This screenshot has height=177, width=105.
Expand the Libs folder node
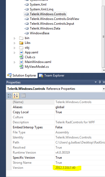14,43
